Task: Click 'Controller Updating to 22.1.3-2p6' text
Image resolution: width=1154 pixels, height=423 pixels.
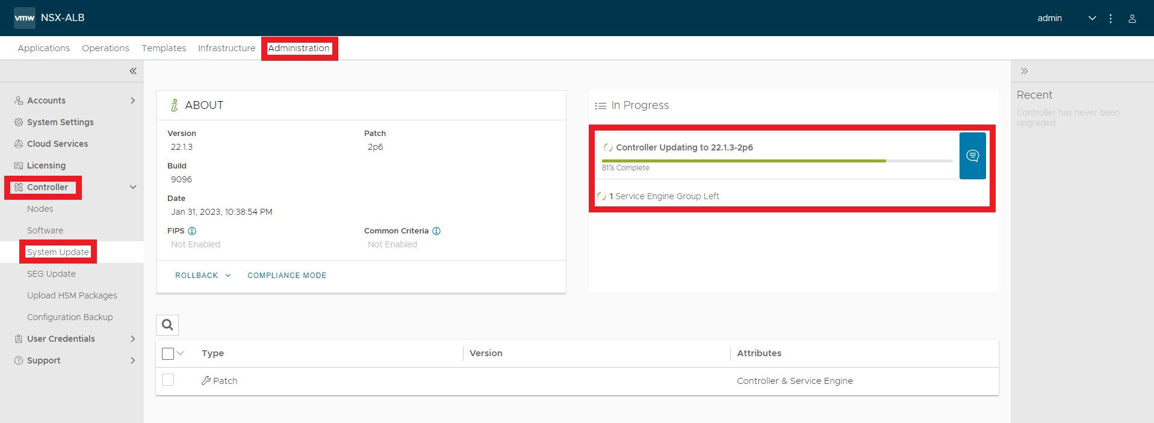Action: [684, 147]
